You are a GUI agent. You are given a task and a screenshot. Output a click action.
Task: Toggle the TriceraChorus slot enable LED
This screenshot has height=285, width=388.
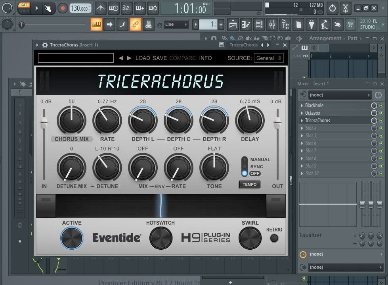pos(381,121)
